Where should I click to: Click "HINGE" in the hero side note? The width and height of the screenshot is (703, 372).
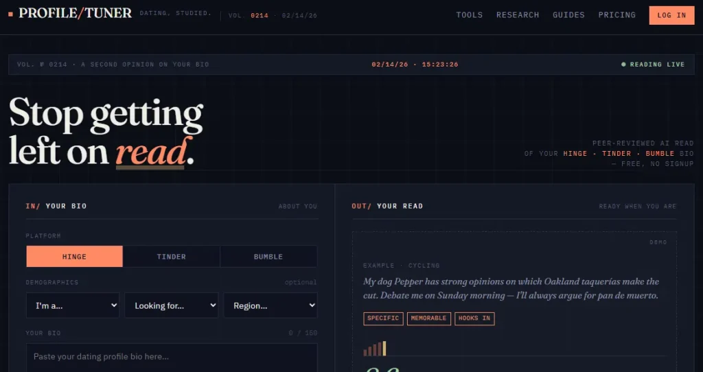click(x=575, y=153)
